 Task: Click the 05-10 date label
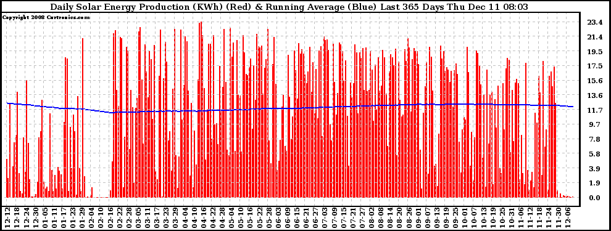241,217
